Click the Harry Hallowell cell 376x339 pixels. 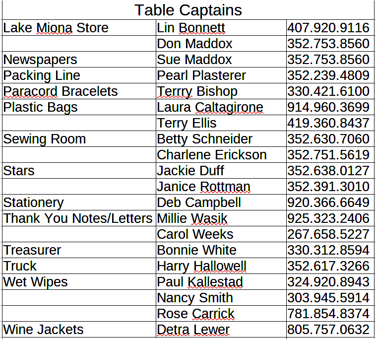(x=201, y=266)
